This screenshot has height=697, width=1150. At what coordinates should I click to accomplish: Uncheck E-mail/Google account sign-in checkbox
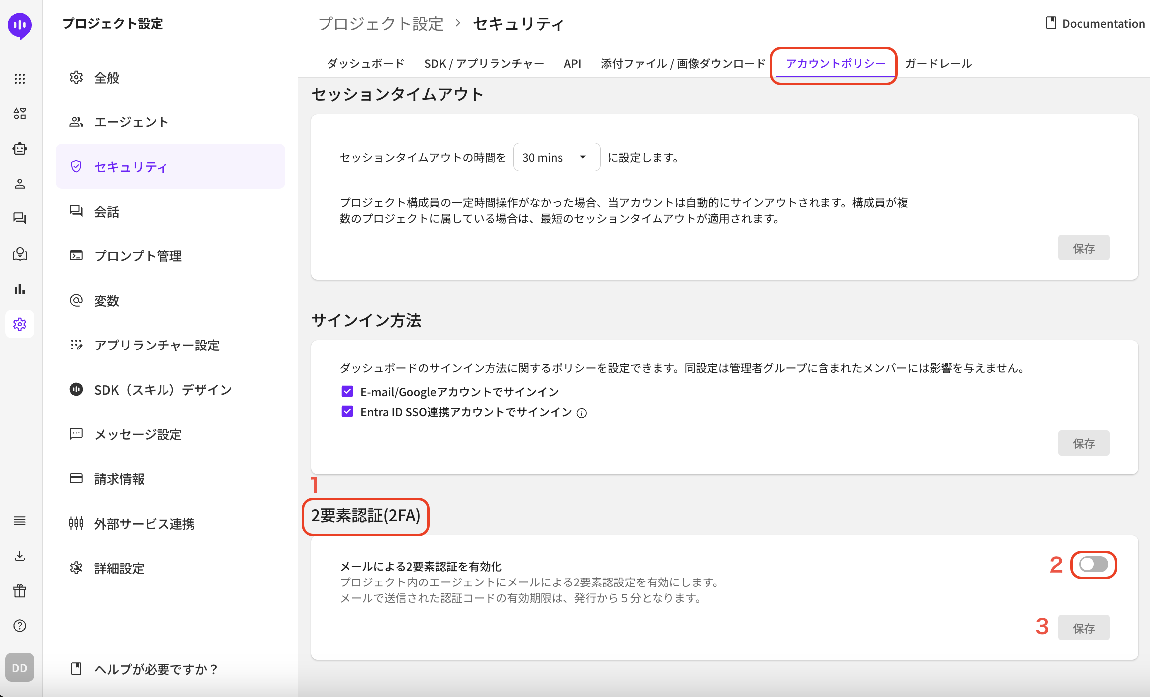[x=347, y=392]
